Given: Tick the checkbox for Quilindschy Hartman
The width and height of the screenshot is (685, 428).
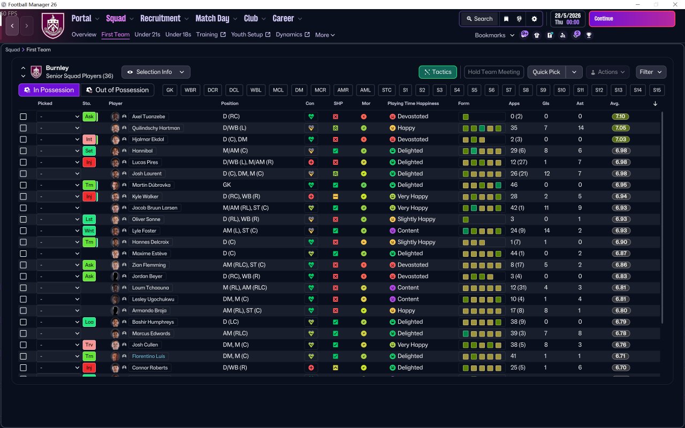Looking at the screenshot, I should 23,128.
